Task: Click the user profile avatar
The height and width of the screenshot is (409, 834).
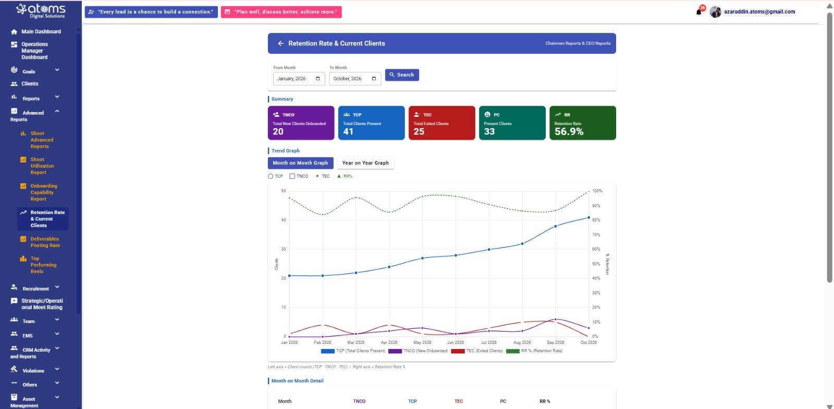Action: [715, 12]
